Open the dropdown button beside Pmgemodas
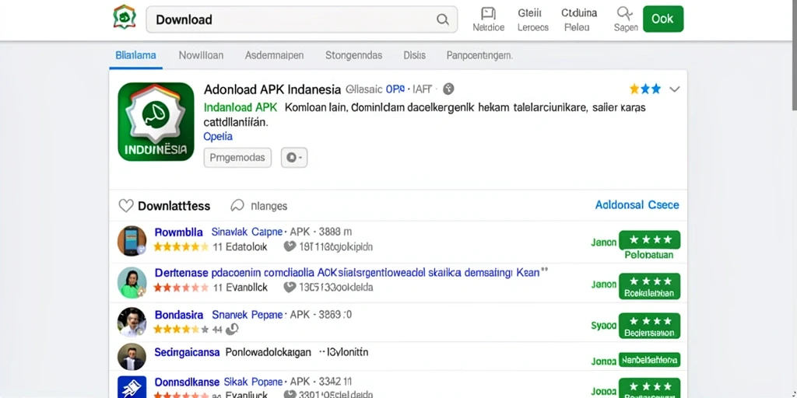The image size is (797, 398). [x=294, y=158]
